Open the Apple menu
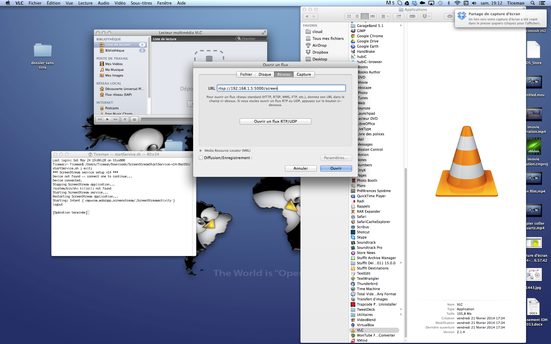 pyautogui.click(x=8, y=3)
